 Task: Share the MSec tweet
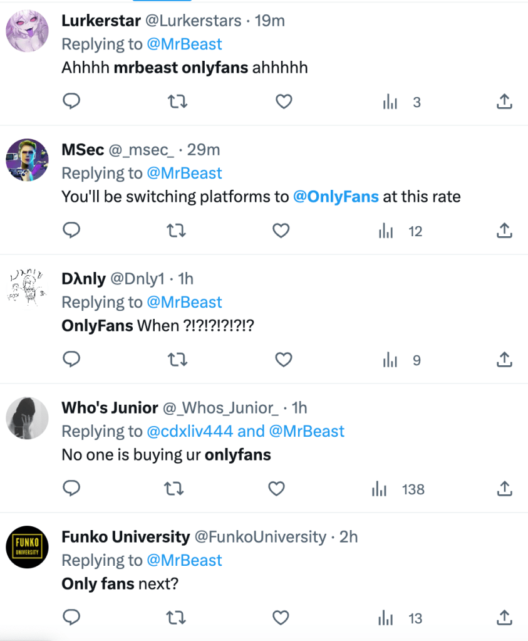point(504,231)
